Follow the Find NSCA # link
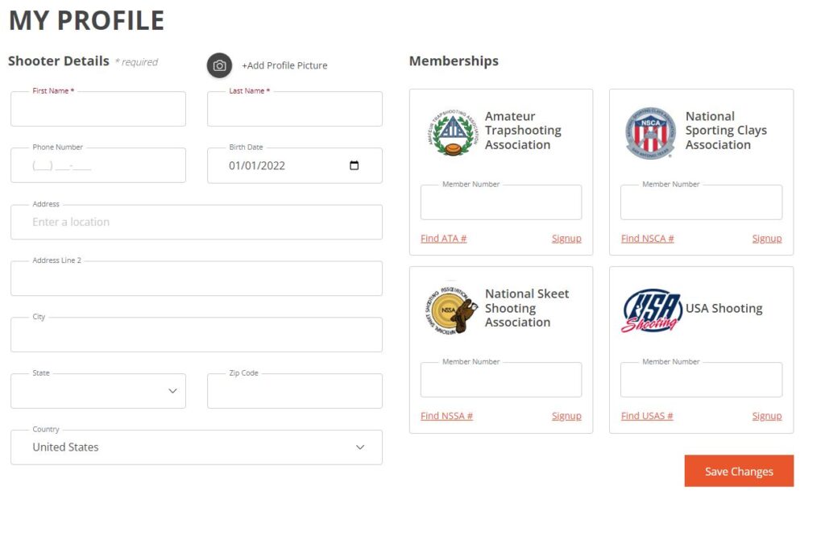The height and width of the screenshot is (545, 825). click(647, 239)
